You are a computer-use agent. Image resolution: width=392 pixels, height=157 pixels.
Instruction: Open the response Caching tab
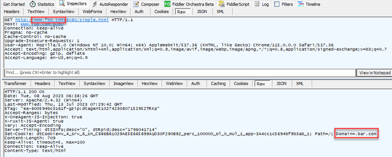(x=218, y=84)
